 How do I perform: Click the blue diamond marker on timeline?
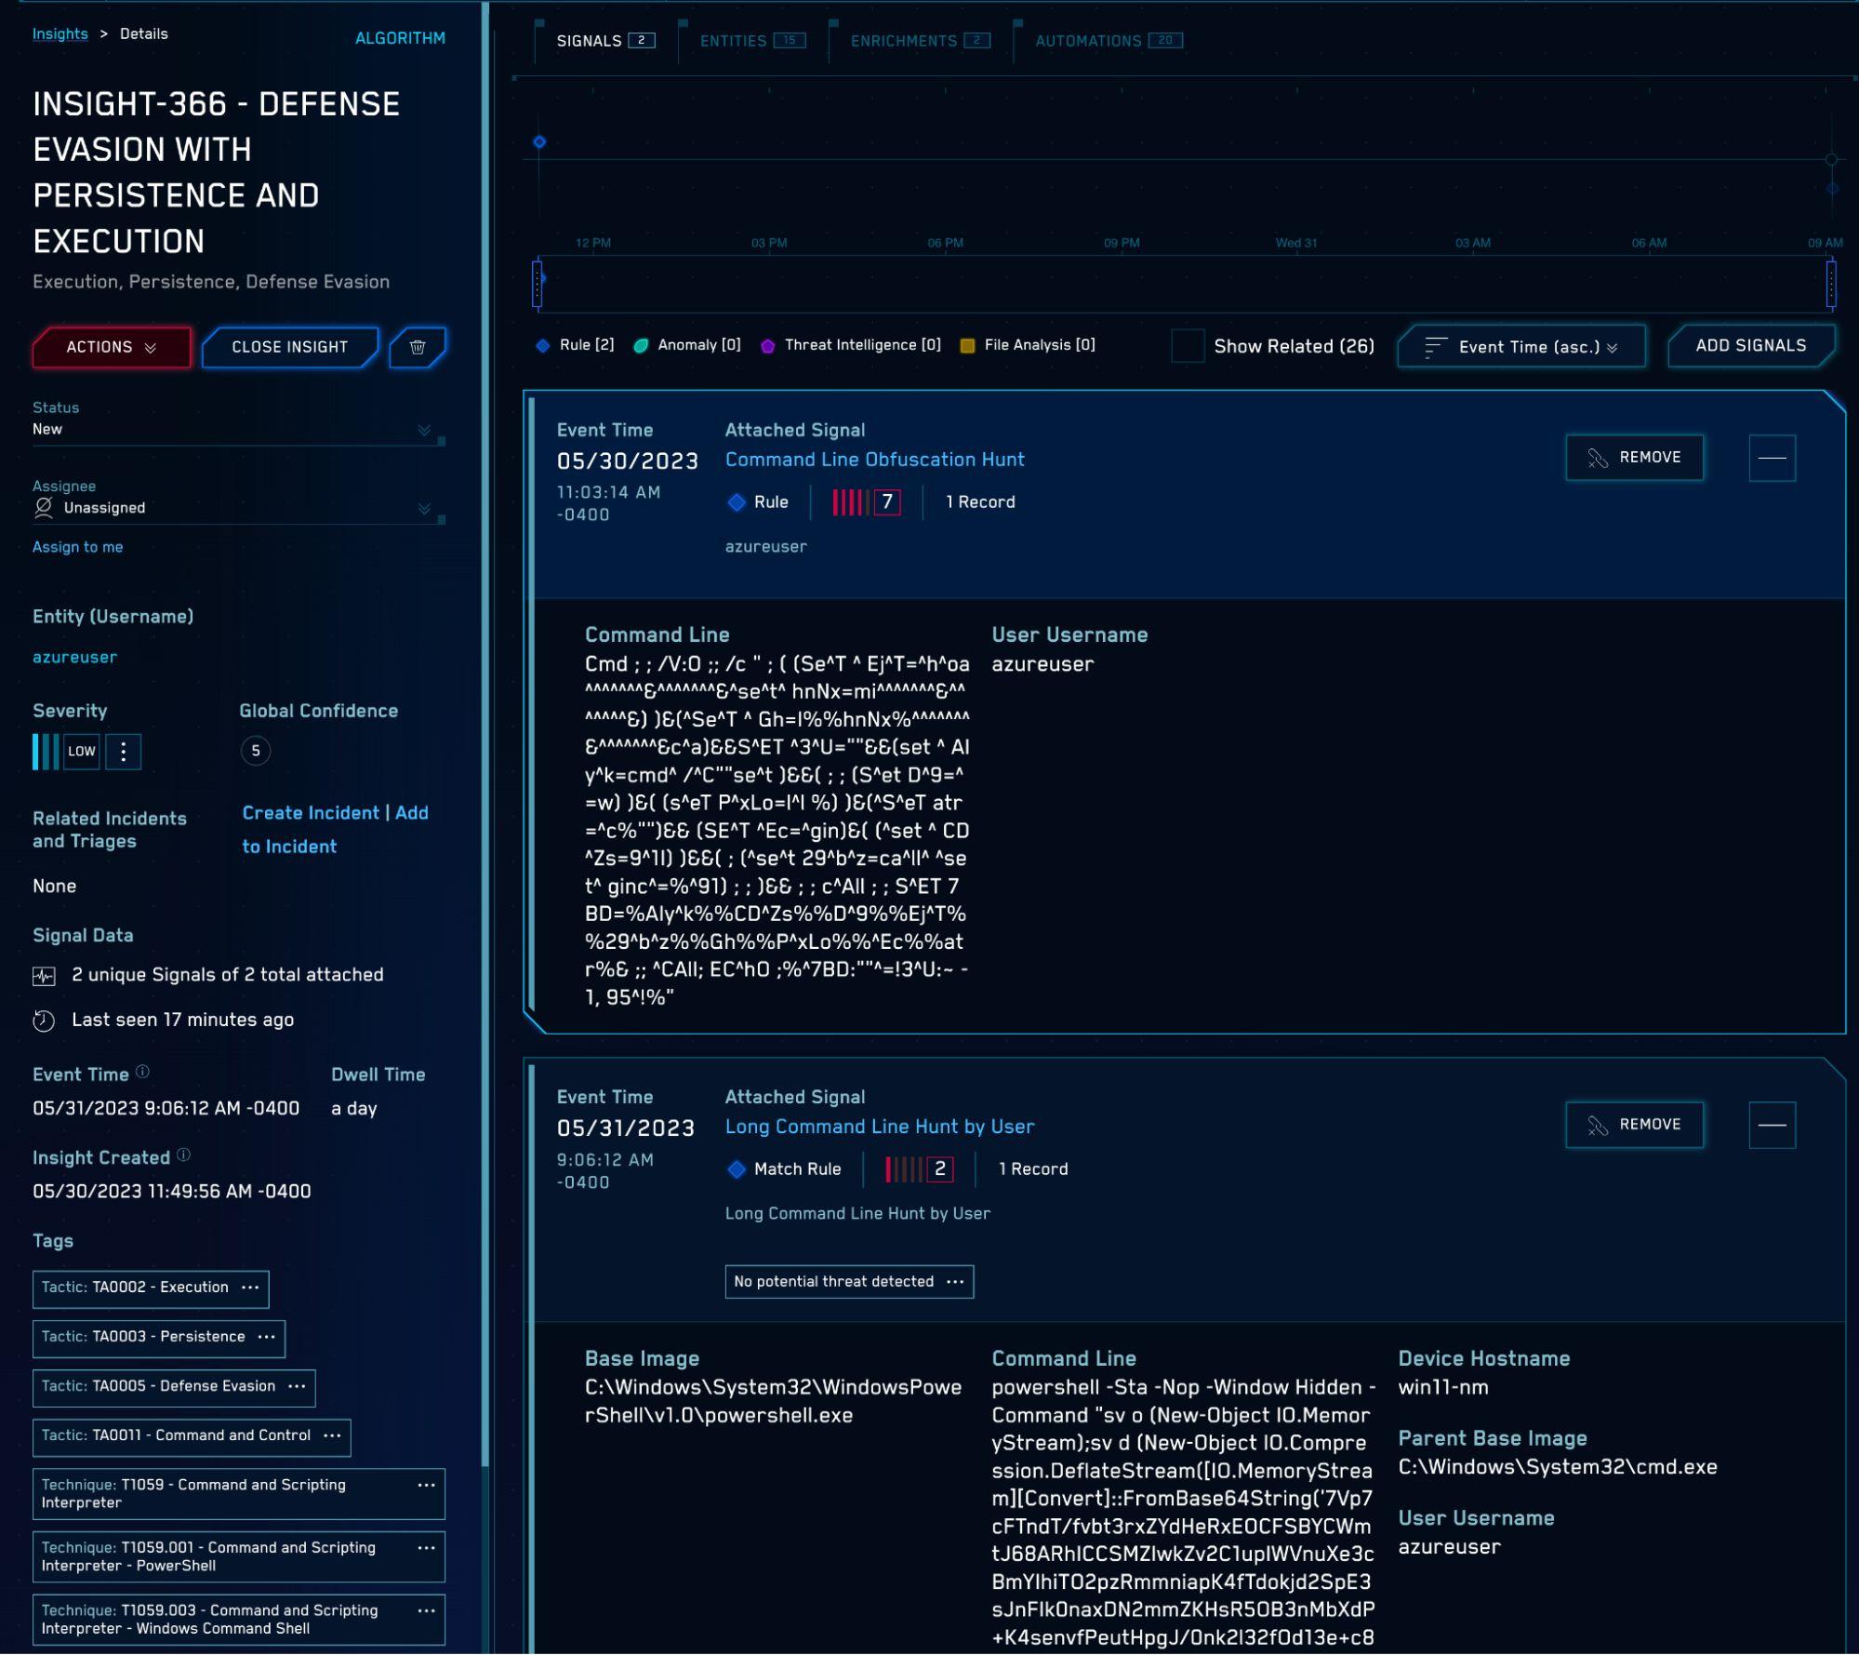pyautogui.click(x=539, y=142)
